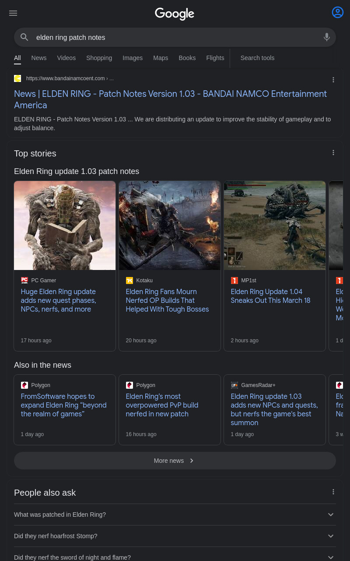Open MP1st Update 1.04 Sneaks Out story

[270, 296]
